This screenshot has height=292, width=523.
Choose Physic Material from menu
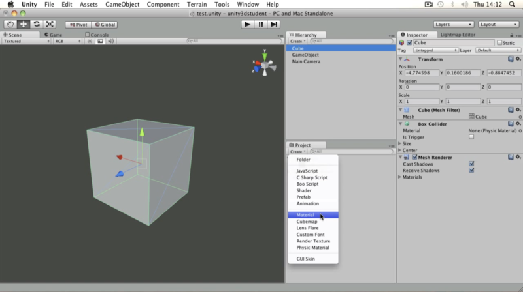click(313, 248)
